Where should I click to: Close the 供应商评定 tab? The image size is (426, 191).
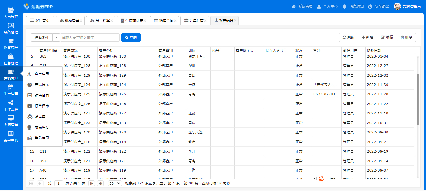coord(145,21)
